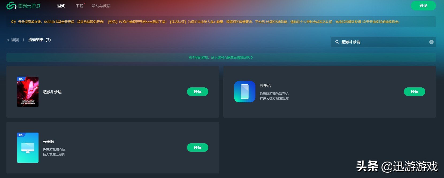Click the scrolling announcement text
Screen dimensions: 444x178
pyautogui.click(x=209, y=22)
